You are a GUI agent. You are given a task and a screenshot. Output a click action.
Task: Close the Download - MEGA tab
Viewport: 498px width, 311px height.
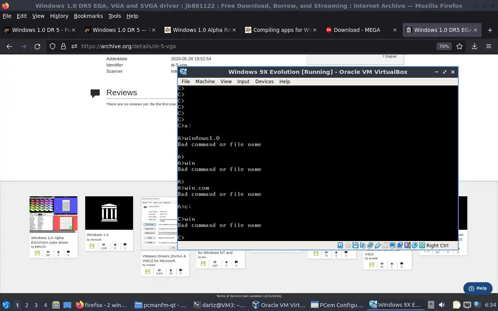[395, 30]
